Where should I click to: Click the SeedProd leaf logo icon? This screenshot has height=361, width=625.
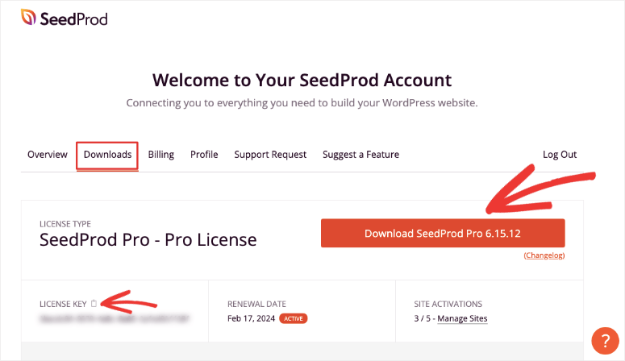28,17
